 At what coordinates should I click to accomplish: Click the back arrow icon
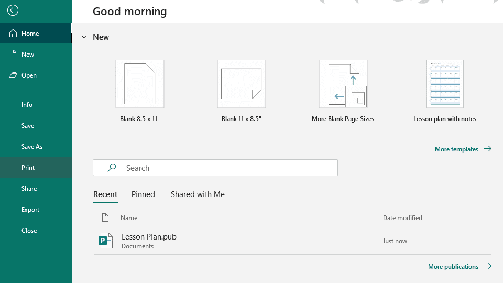coord(13,10)
